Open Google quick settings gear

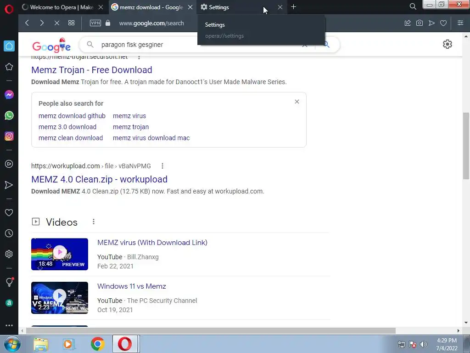(x=447, y=44)
